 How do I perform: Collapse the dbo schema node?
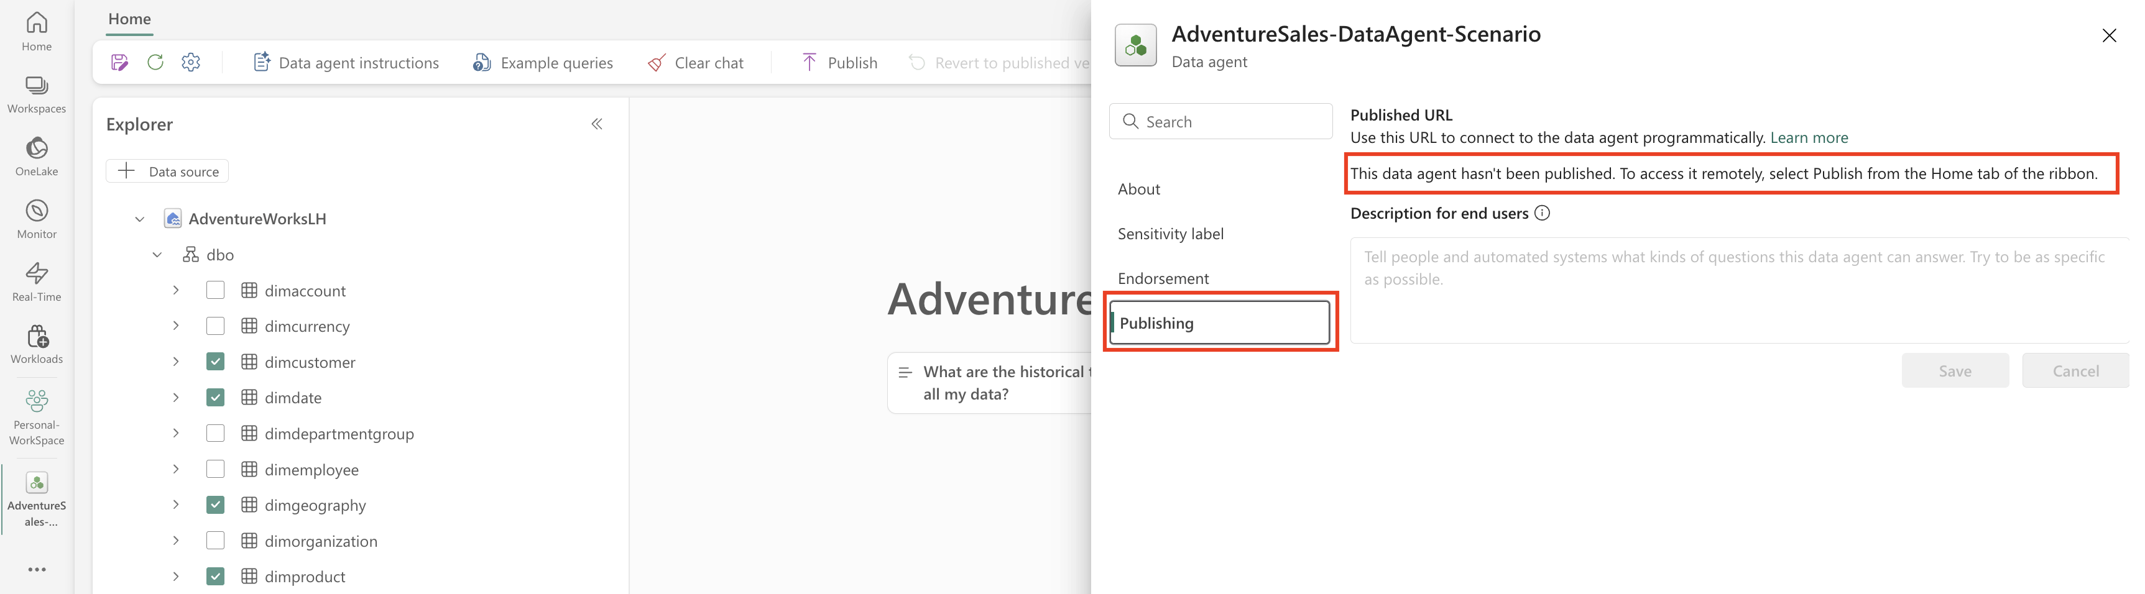157,255
